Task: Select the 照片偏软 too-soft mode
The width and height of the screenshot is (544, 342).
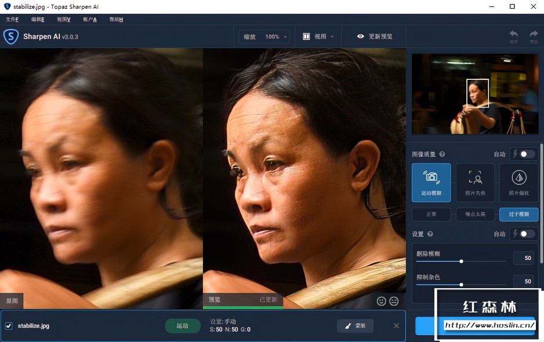Action: (x=518, y=183)
